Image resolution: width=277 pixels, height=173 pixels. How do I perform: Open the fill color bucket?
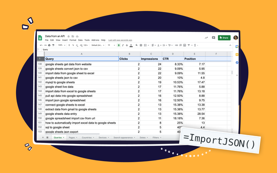click(137, 45)
